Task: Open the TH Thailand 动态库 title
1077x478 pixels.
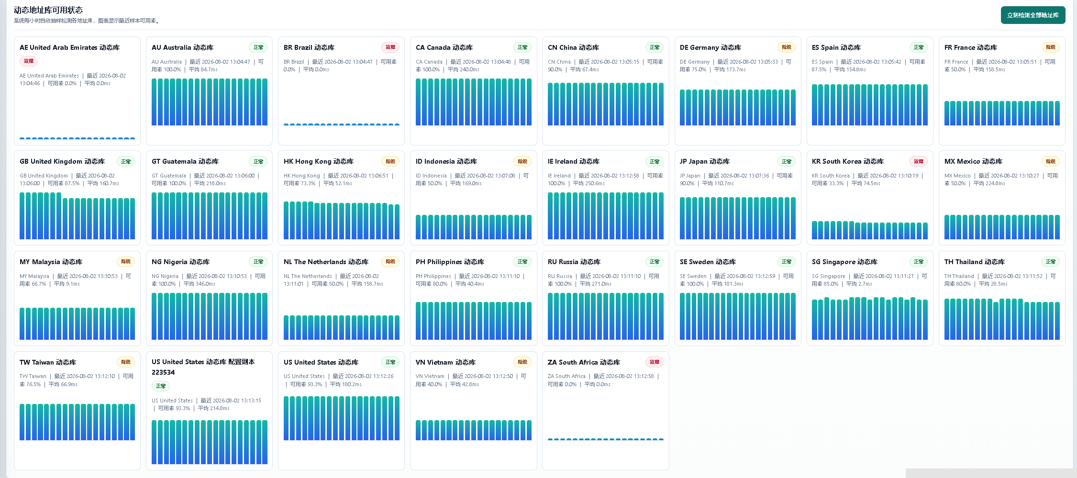Action: pos(975,262)
